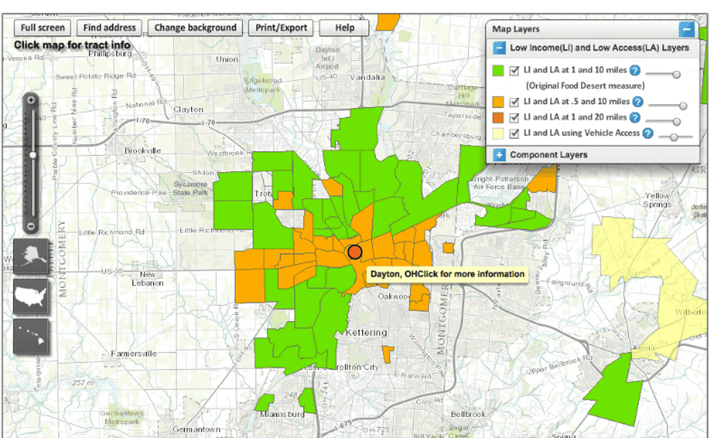
Task: Click the zoom in plus icon
Action: 30,101
